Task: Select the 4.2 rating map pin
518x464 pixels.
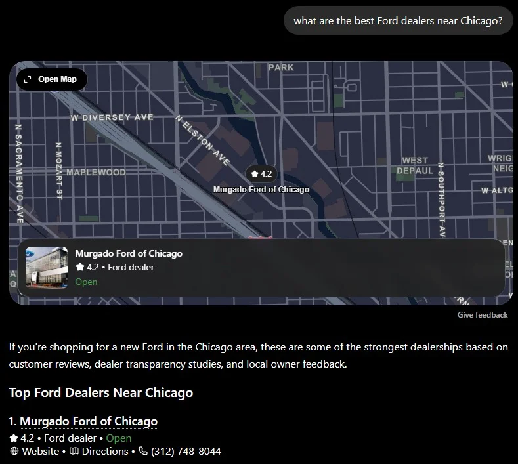Action: [x=261, y=174]
